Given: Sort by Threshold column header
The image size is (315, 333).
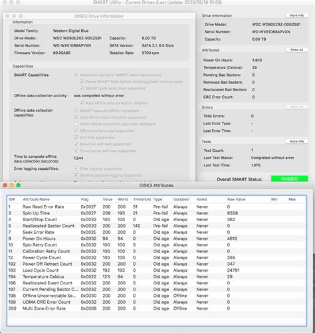Looking at the screenshot, I should click(142, 199).
